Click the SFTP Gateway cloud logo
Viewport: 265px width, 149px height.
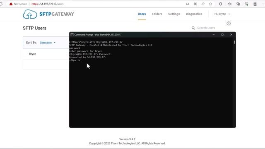coord(30,14)
